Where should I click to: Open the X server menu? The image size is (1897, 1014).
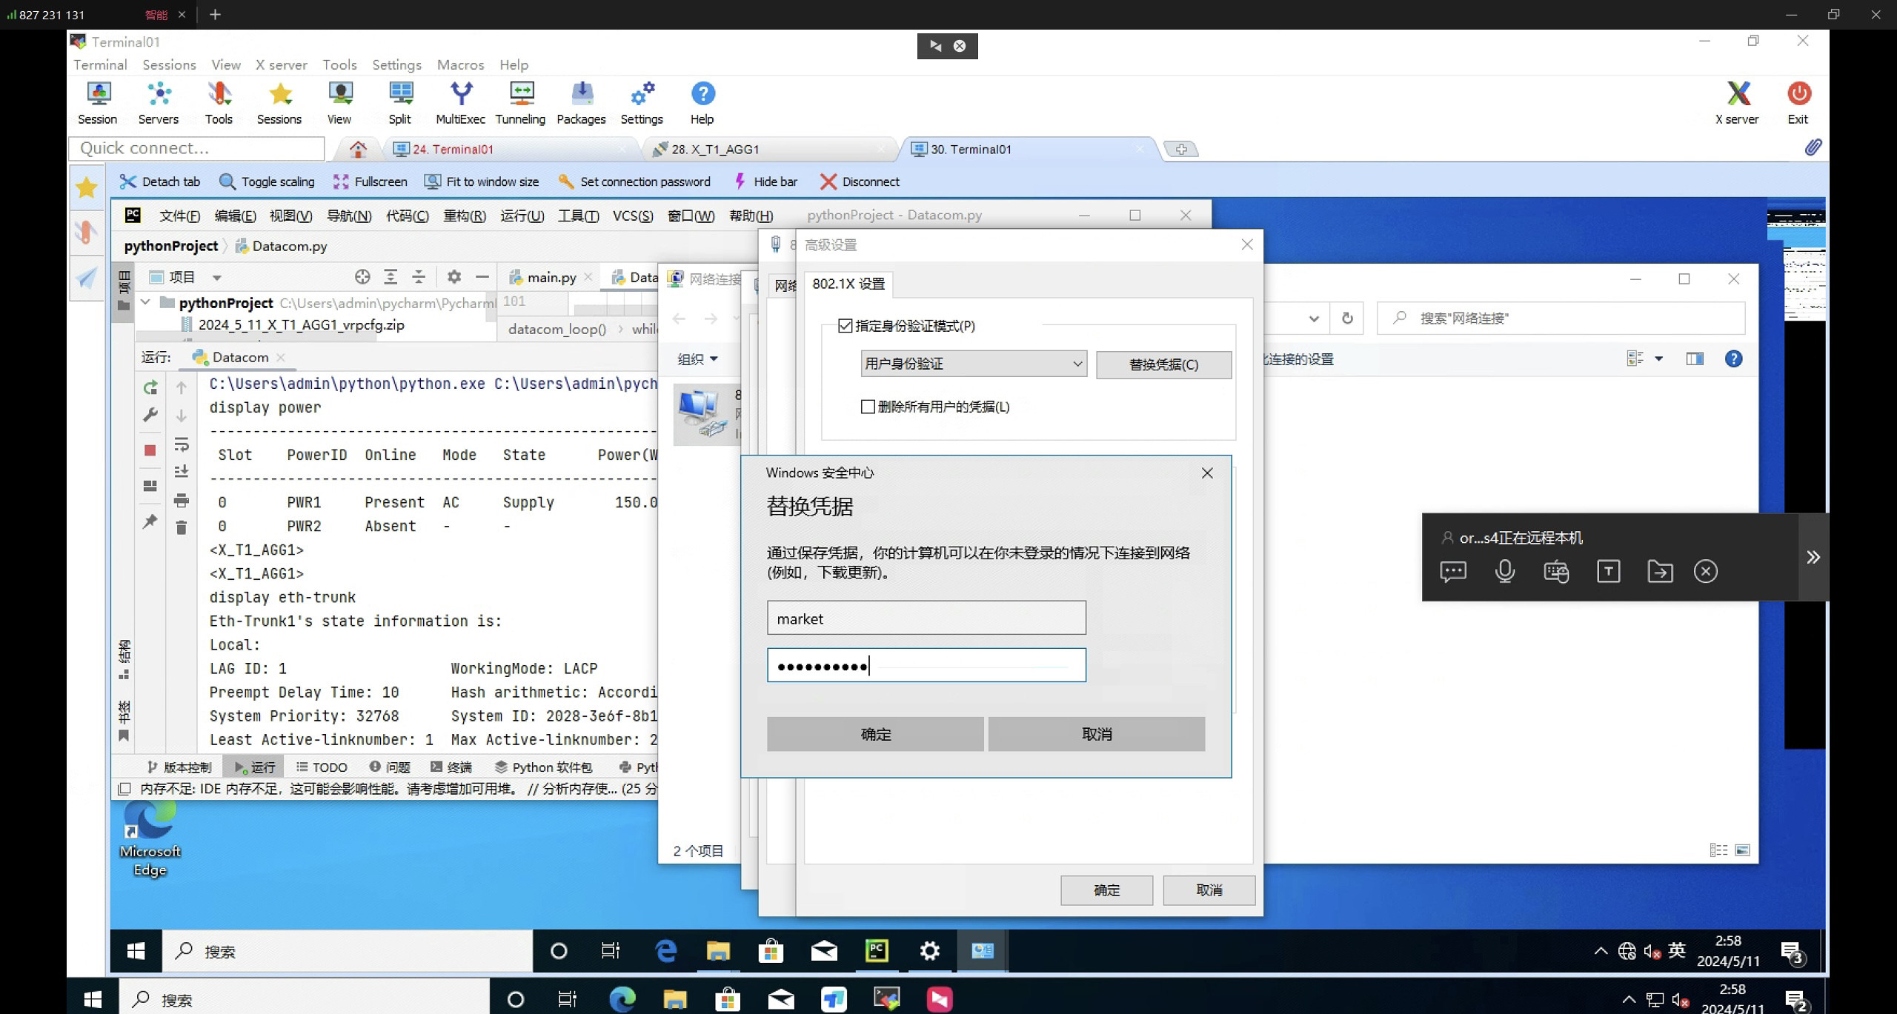(282, 64)
